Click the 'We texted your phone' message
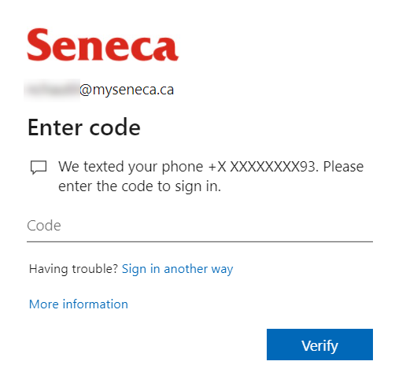The height and width of the screenshot is (376, 395). pos(131,167)
